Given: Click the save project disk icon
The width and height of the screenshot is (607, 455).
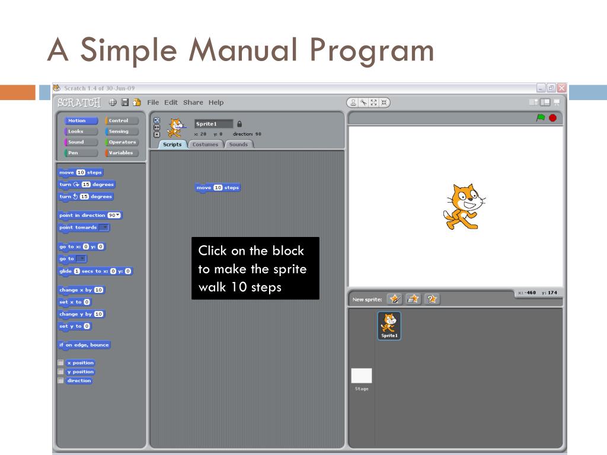Looking at the screenshot, I should 124,102.
